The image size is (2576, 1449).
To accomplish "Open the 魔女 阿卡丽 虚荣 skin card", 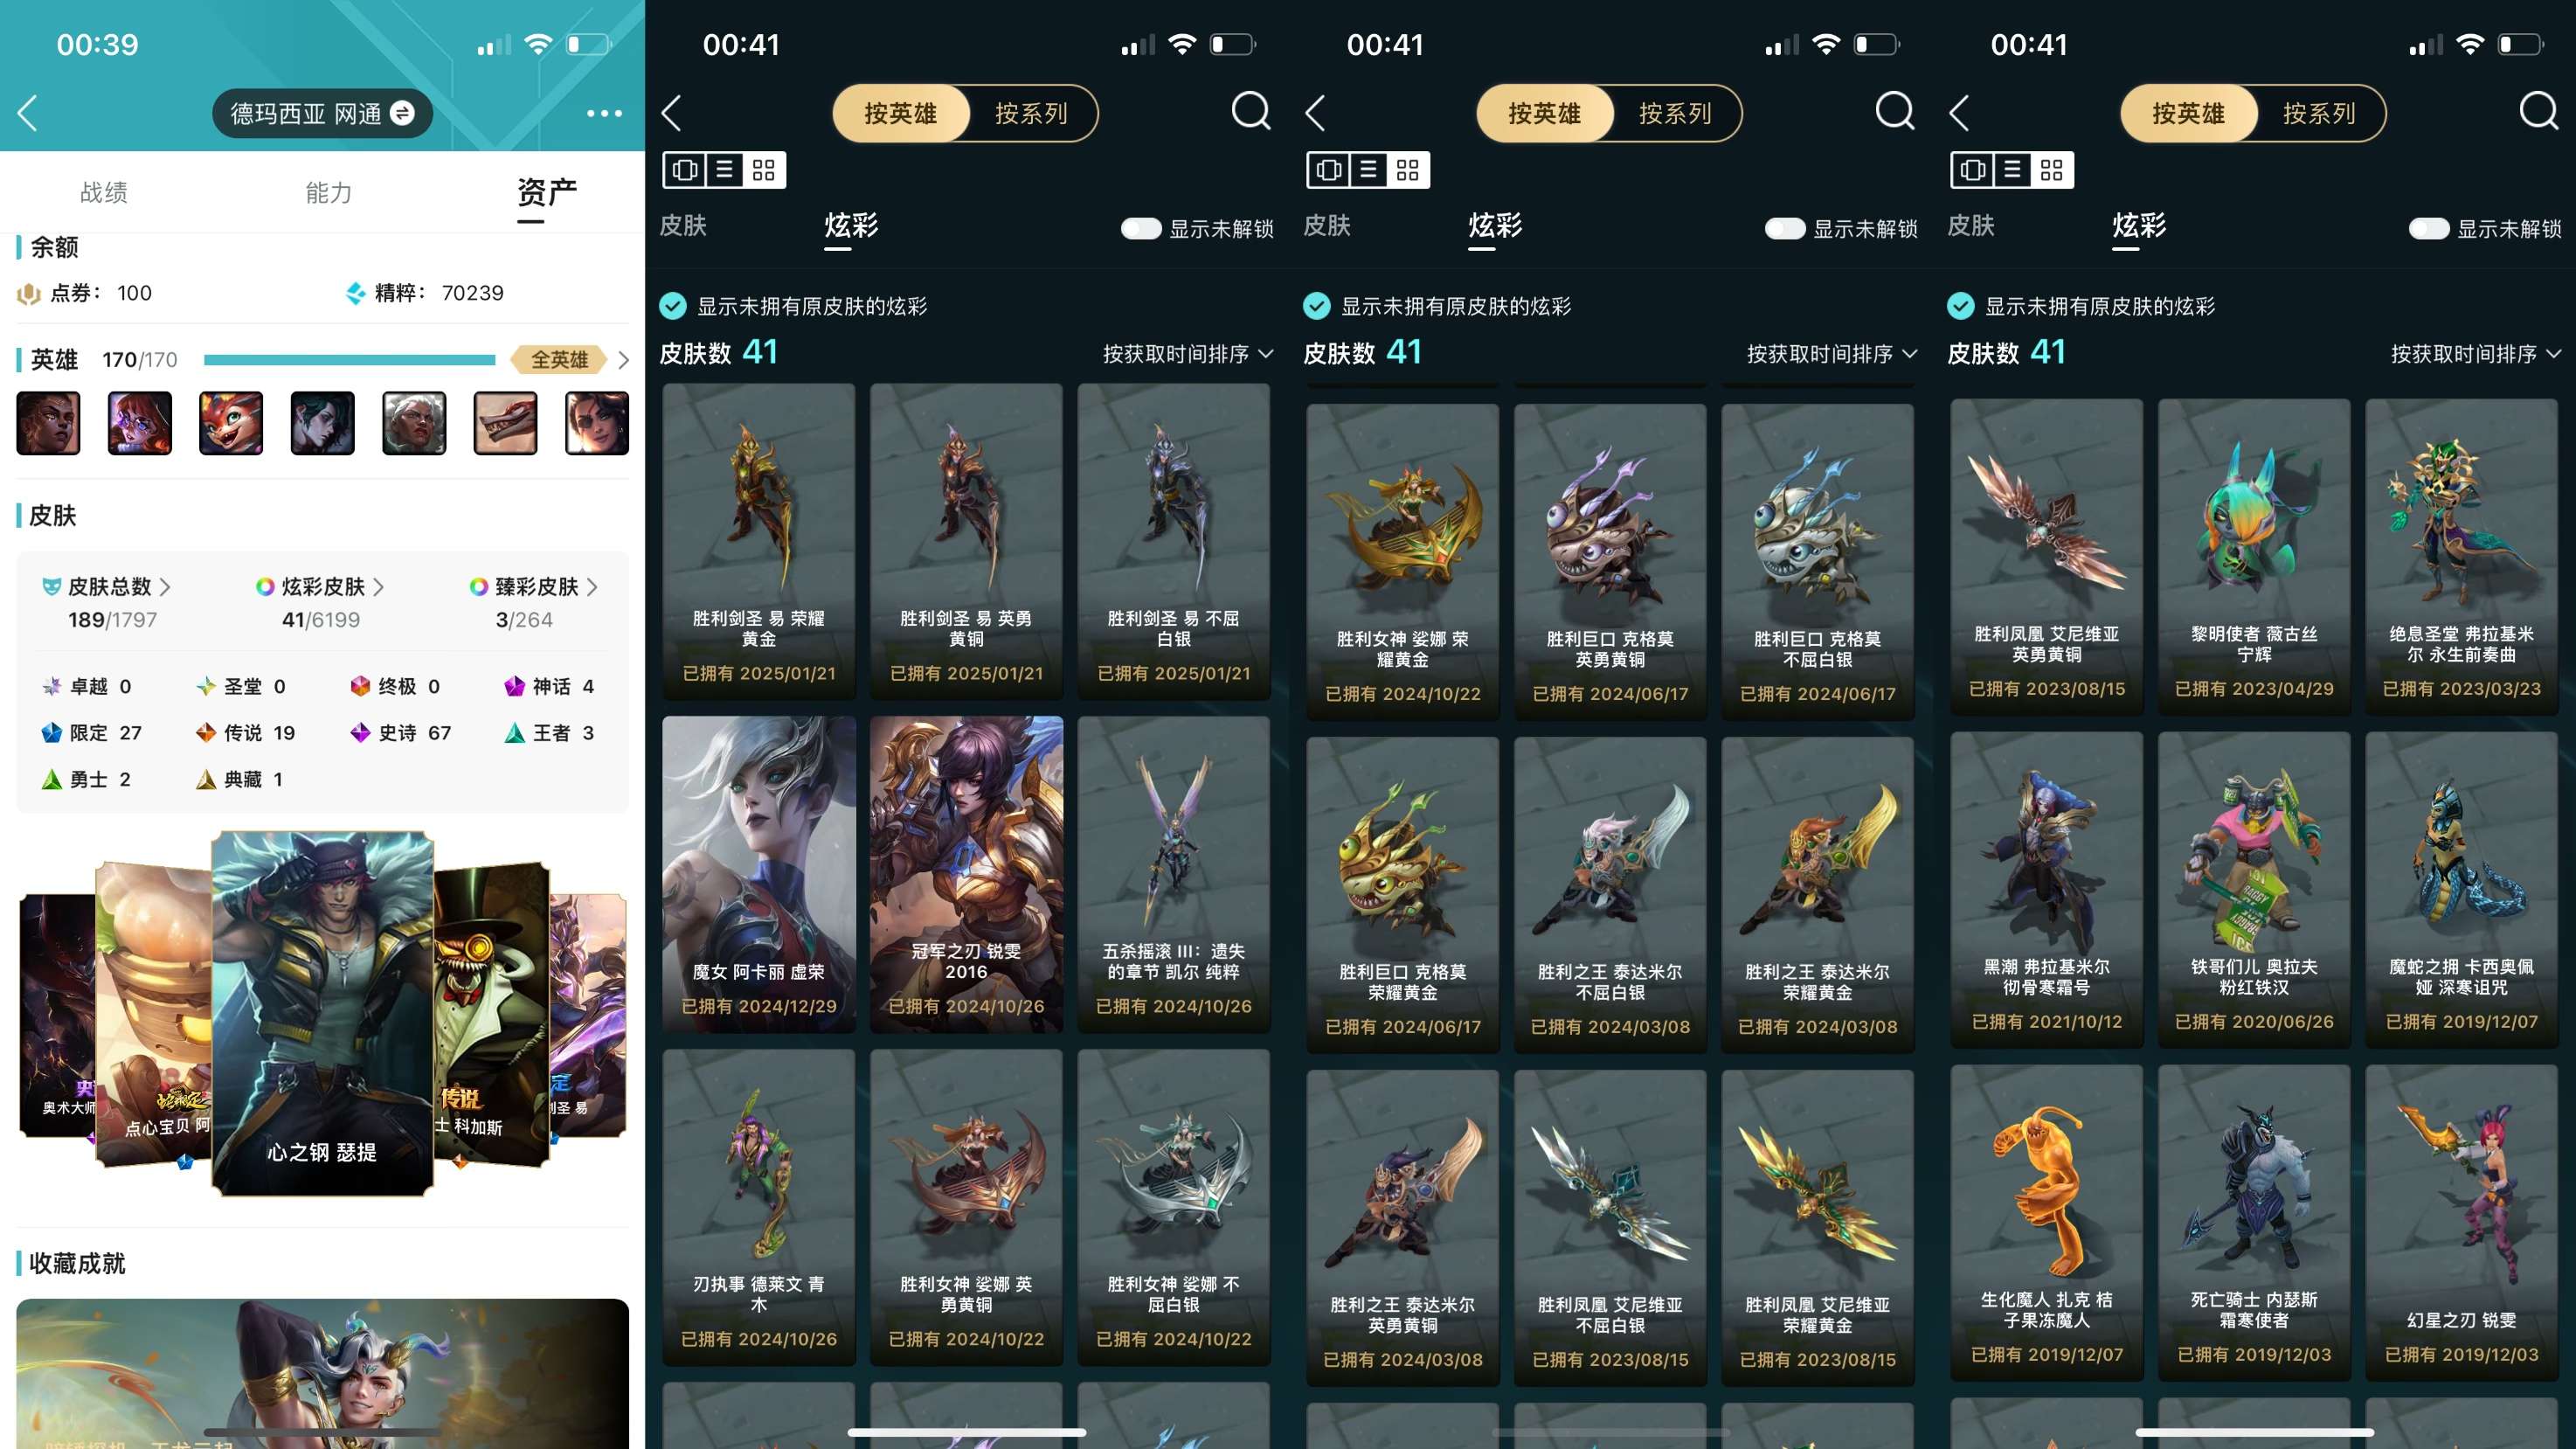I will click(759, 873).
